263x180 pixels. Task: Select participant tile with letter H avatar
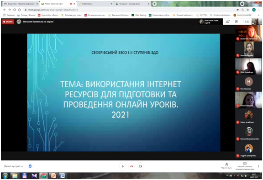click(248, 83)
